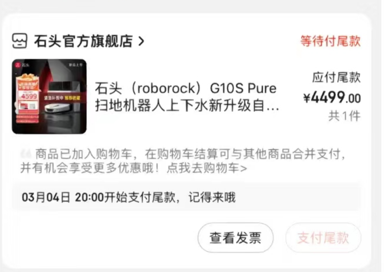Go to cart via 点我去购物车 link
Image resolution: width=384 pixels, height=272 pixels.
point(207,168)
